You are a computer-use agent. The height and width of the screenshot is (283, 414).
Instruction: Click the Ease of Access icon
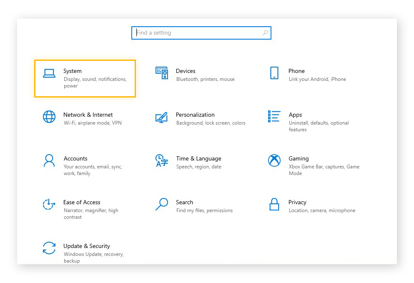point(49,204)
